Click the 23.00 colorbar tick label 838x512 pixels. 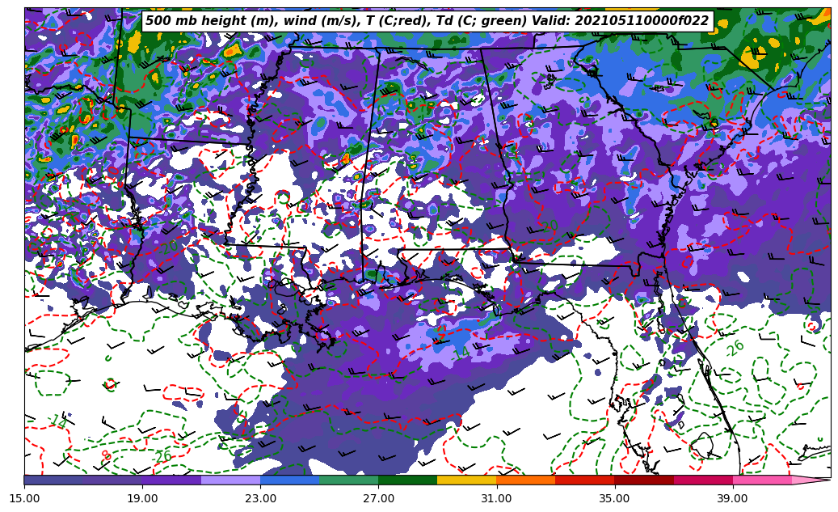(x=260, y=498)
